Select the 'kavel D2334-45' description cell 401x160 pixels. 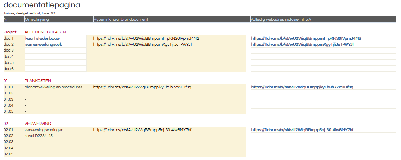pos(39,136)
